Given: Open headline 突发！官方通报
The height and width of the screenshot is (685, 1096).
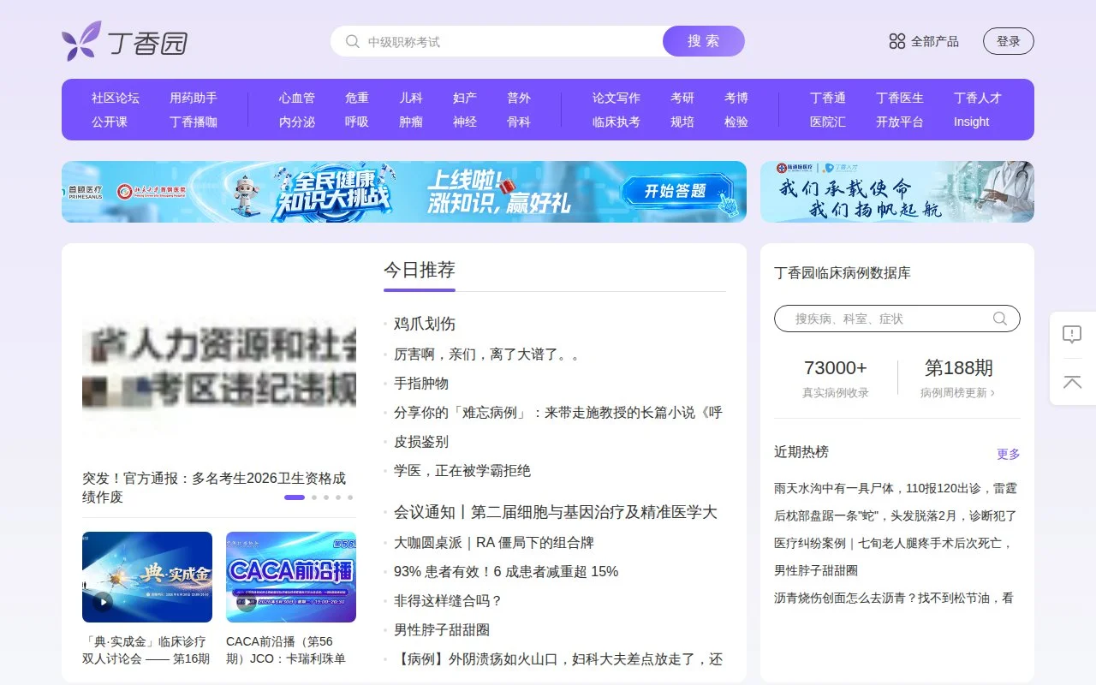Looking at the screenshot, I should 214,487.
